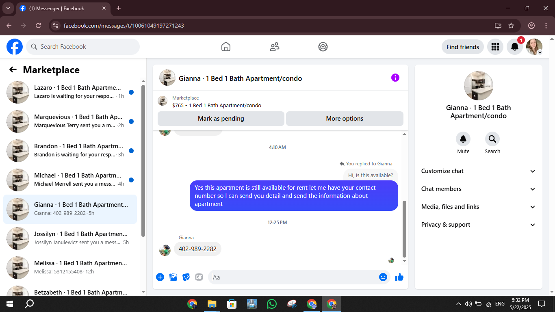This screenshot has height=312, width=555.
Task: Open the emoji picker in message box
Action: pos(383,277)
